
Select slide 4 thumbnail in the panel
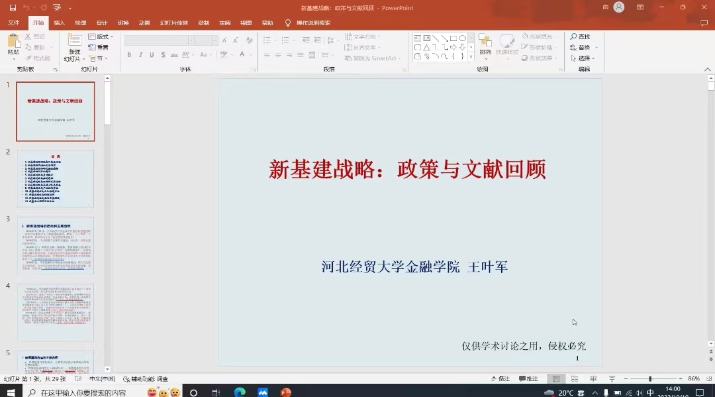[x=56, y=313]
